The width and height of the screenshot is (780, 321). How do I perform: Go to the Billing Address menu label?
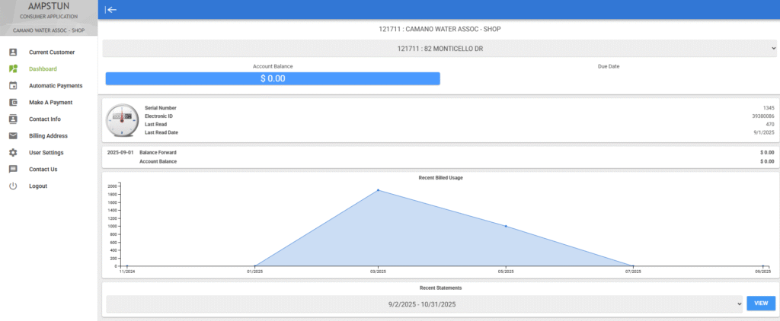click(x=48, y=136)
